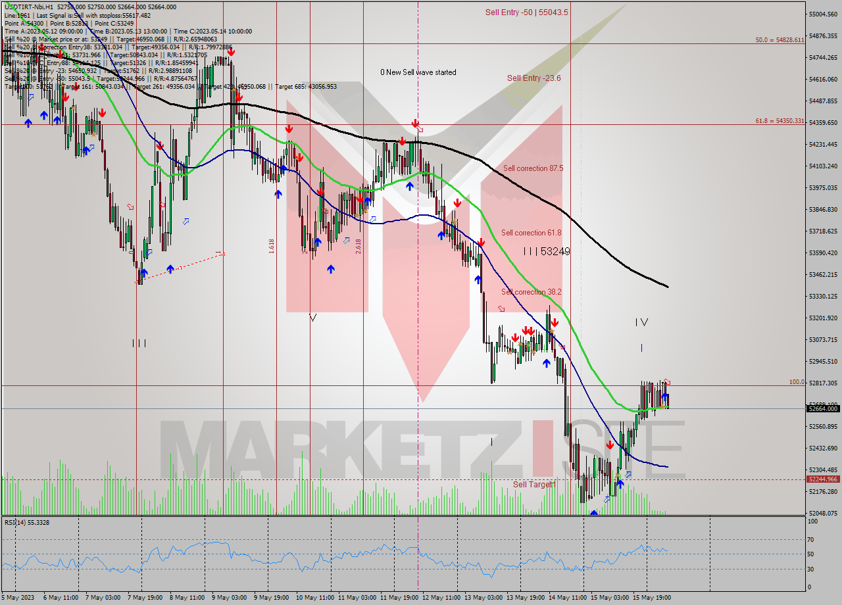Select the 'Sell correction 87.5' label
This screenshot has width=842, height=605.
tap(533, 168)
